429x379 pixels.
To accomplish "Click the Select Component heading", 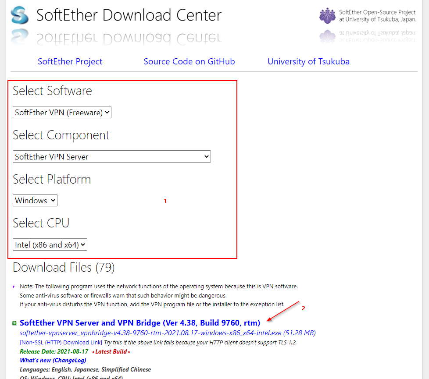I will 61,135.
